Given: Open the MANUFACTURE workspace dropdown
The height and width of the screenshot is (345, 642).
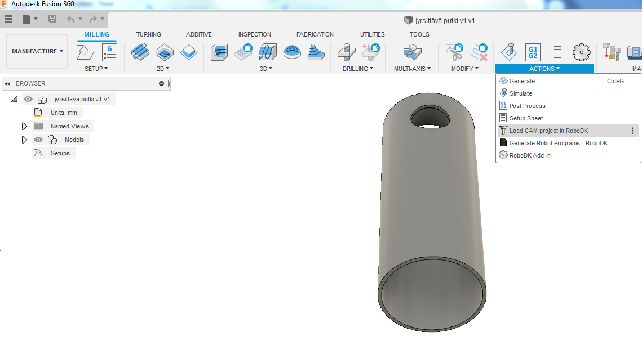Looking at the screenshot, I should [x=37, y=51].
